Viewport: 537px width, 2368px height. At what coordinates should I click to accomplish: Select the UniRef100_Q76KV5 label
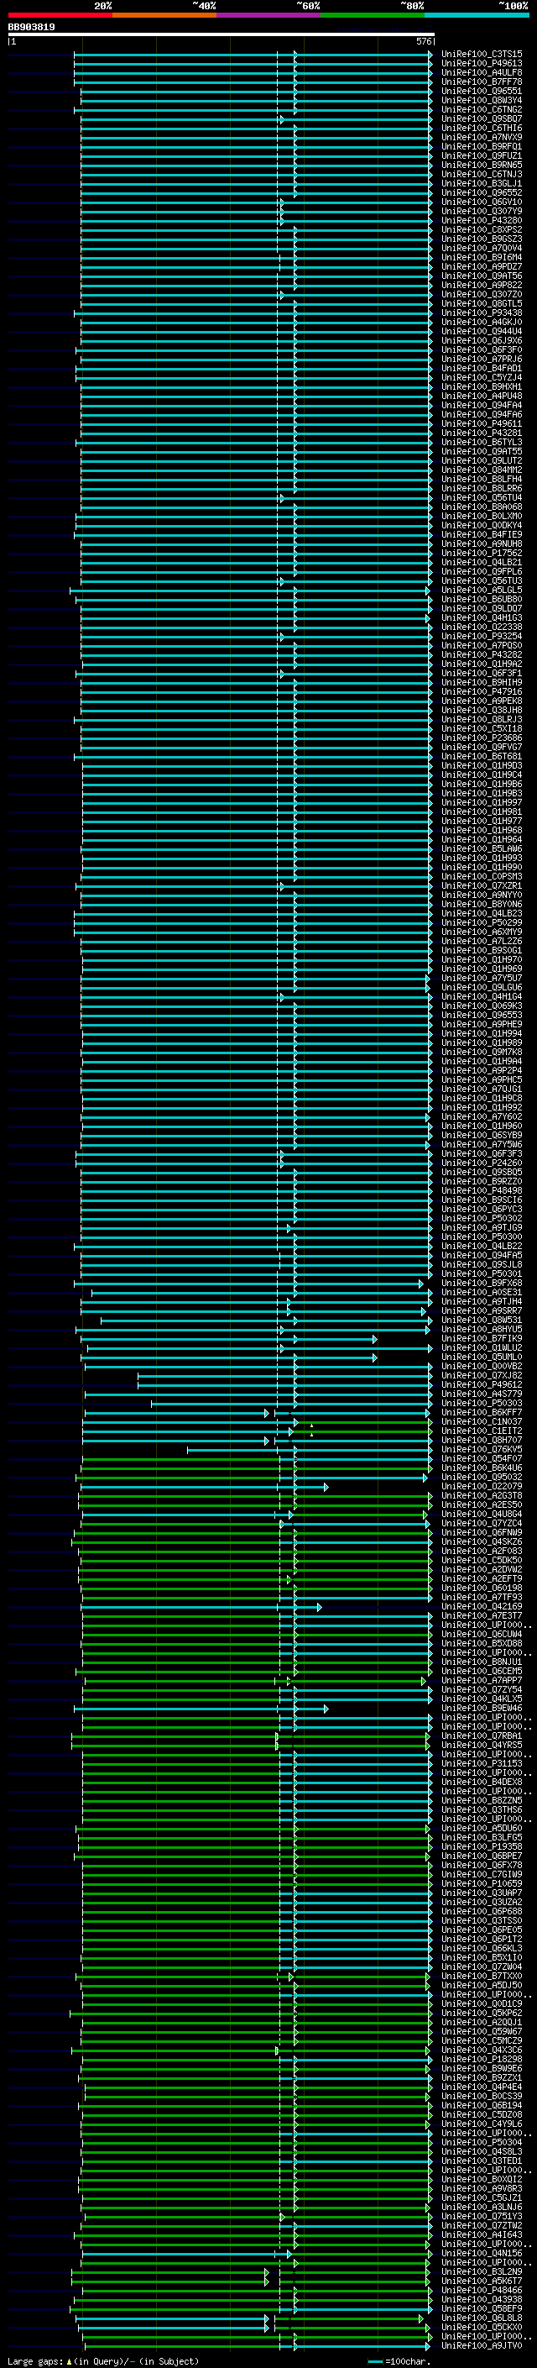(482, 1450)
